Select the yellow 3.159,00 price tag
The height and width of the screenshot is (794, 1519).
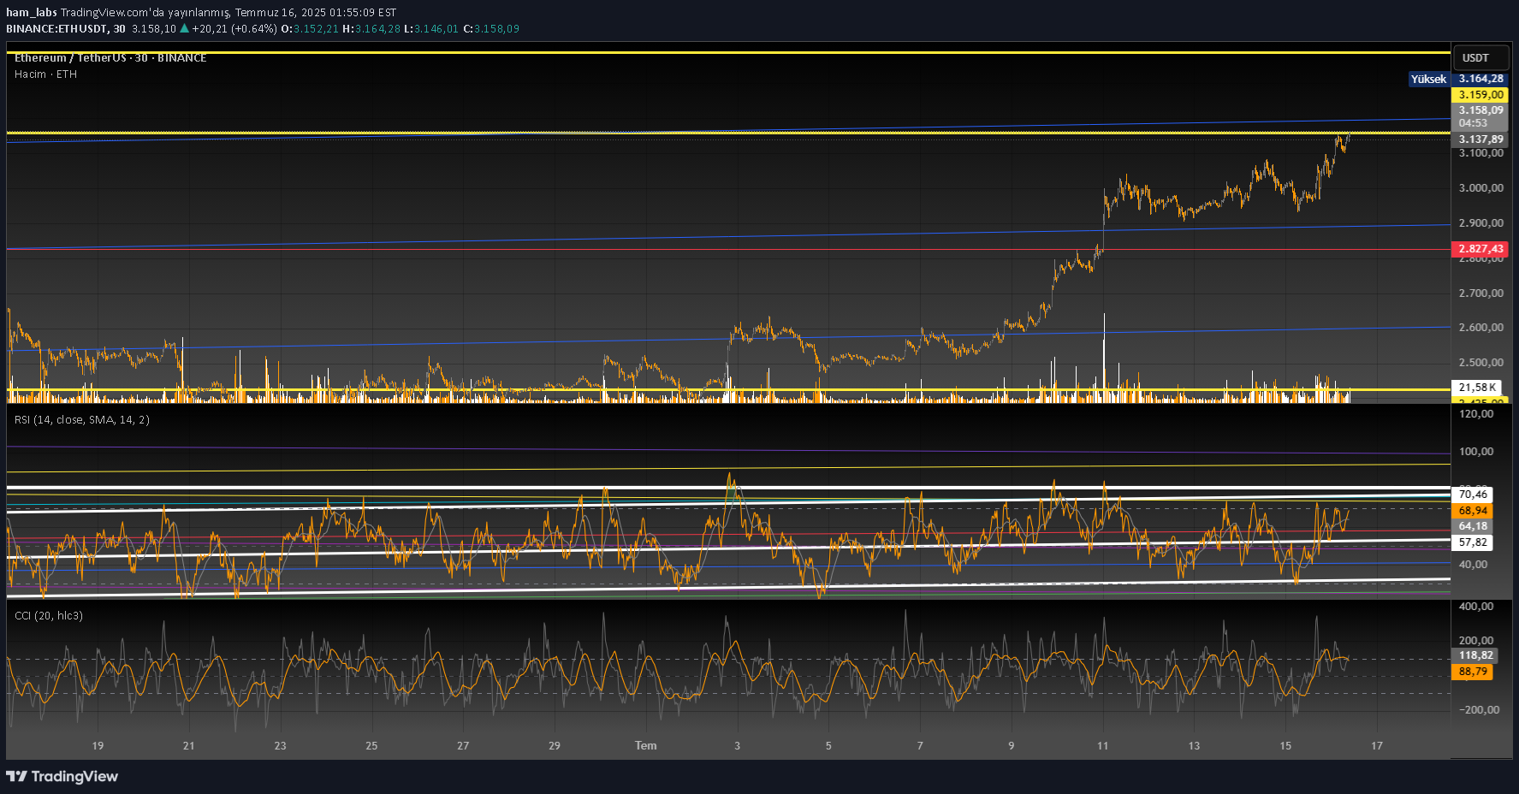[1480, 95]
